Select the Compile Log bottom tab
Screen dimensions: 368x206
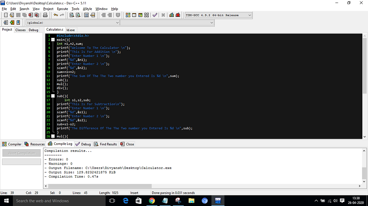[x=60, y=144]
